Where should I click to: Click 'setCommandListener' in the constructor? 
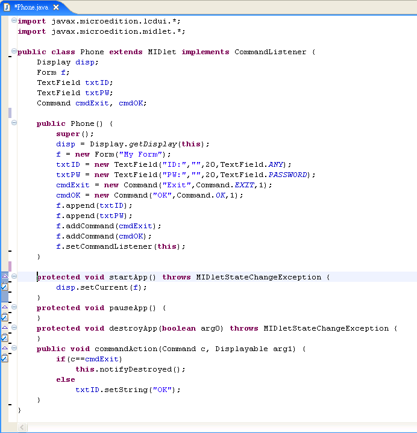point(109,246)
